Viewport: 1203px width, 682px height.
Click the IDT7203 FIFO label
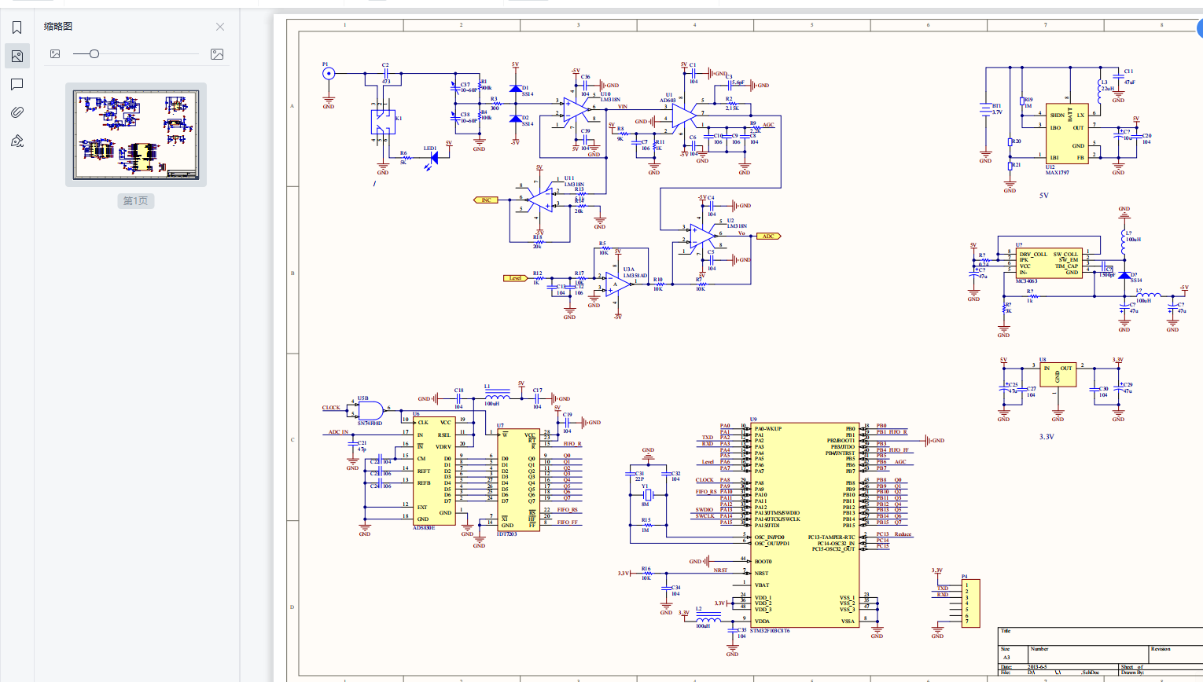(507, 534)
